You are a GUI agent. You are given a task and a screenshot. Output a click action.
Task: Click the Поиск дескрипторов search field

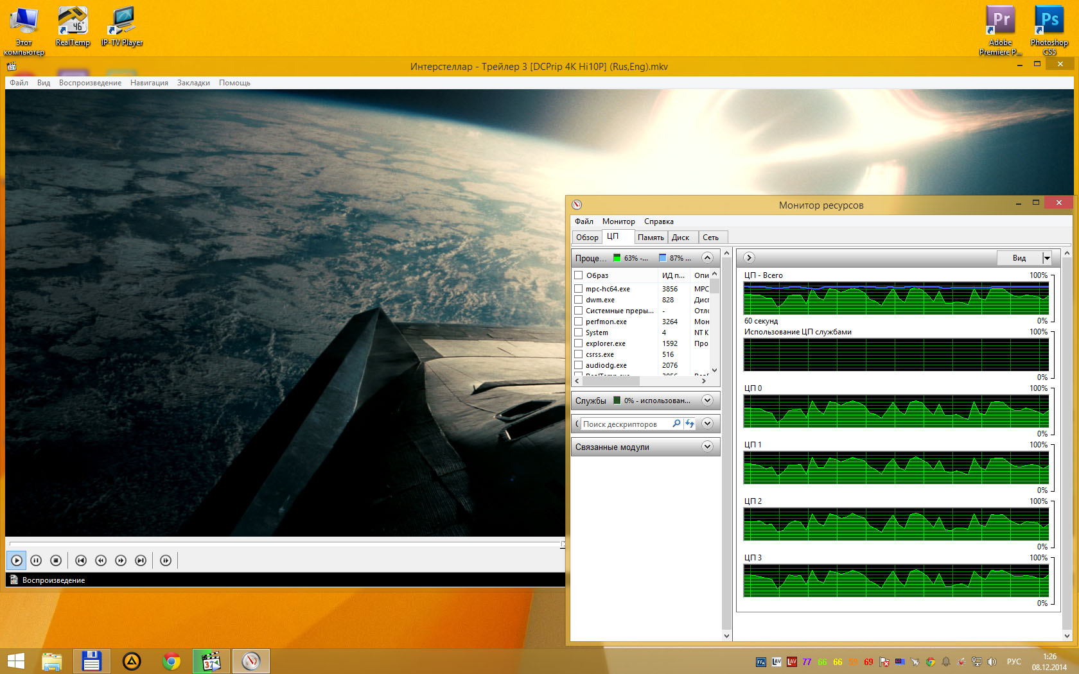624,424
